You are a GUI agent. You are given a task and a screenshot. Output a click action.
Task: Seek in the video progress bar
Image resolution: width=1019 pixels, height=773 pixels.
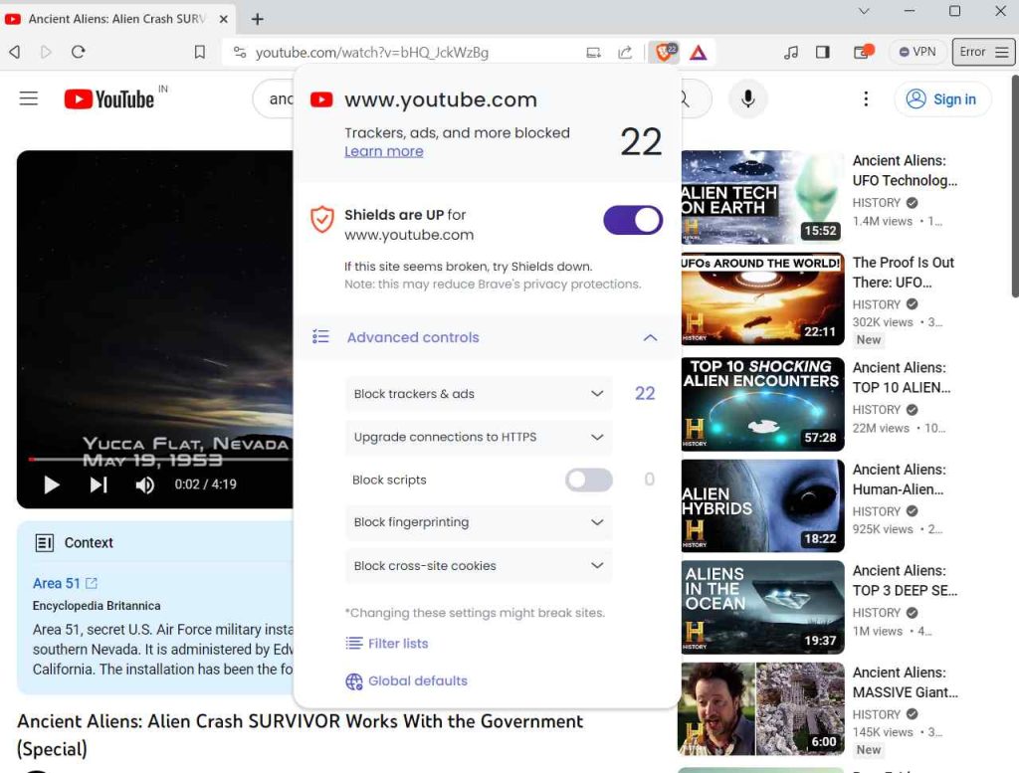tap(160, 460)
